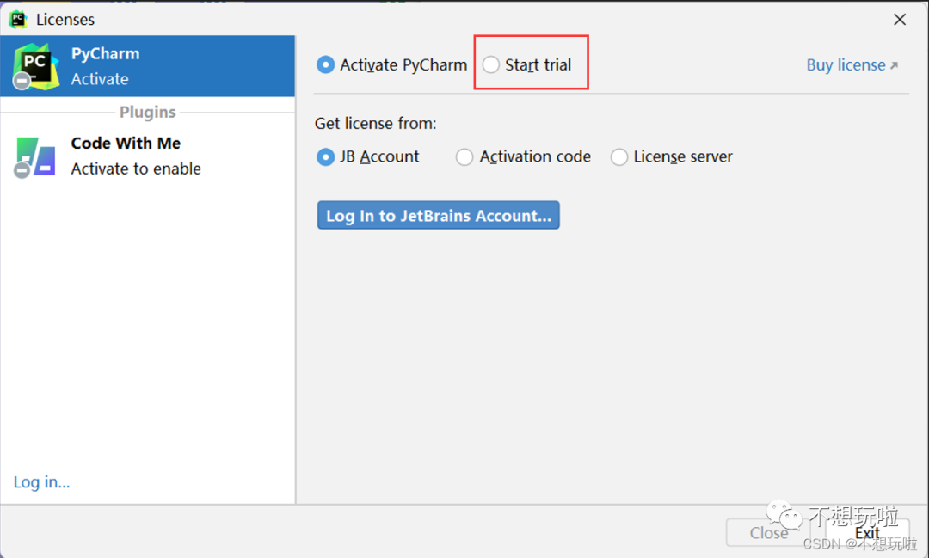
Task: Click Log In to JetBrains Account button
Action: pyautogui.click(x=439, y=215)
